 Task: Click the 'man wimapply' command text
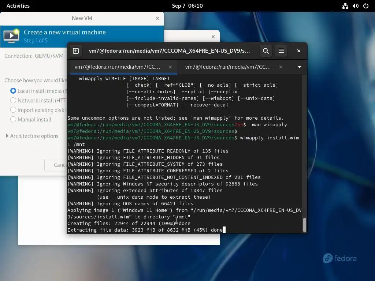269,125
